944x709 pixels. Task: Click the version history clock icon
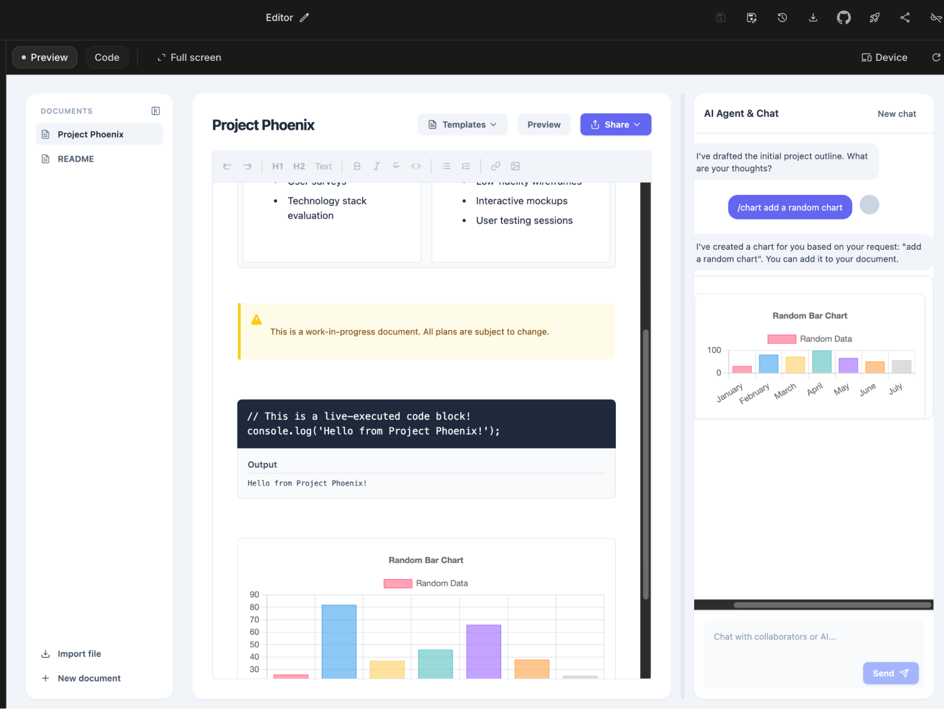click(782, 18)
